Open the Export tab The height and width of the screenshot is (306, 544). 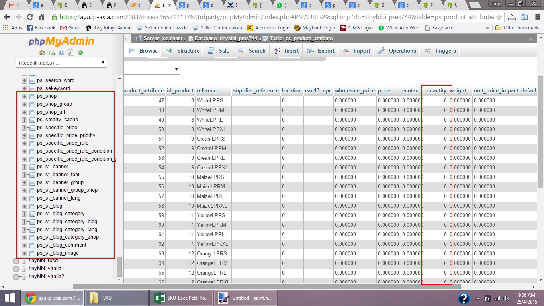tap(321, 51)
